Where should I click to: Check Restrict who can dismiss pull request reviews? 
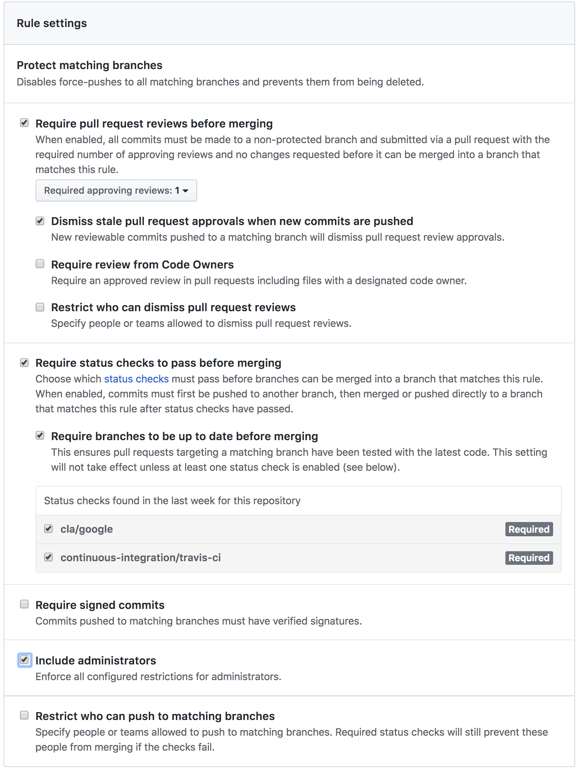pos(40,307)
